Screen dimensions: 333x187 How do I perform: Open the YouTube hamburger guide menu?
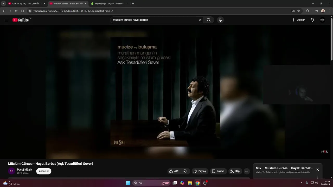click(x=6, y=20)
